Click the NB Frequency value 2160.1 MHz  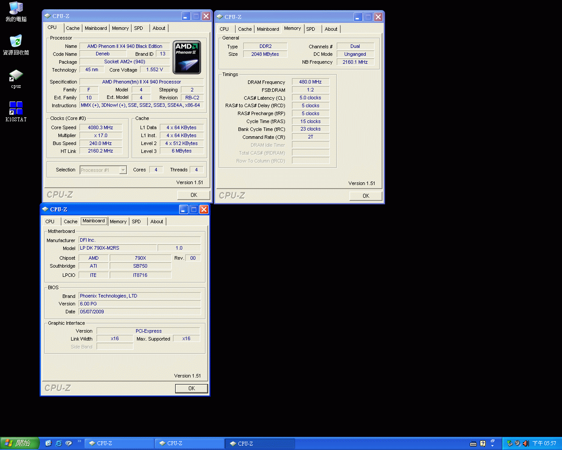[x=355, y=62]
